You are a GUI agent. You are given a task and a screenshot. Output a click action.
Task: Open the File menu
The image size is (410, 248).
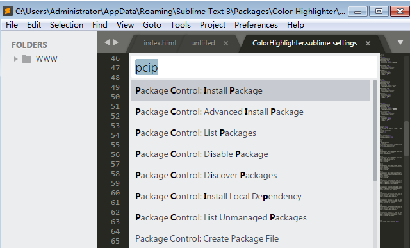(x=12, y=25)
